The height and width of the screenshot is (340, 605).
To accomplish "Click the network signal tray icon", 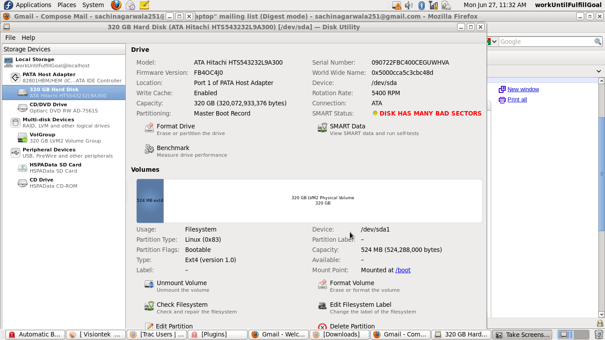I will tap(434, 5).
